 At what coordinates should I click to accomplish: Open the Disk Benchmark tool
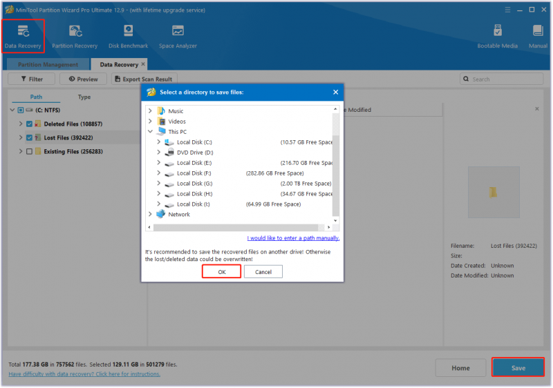coord(129,37)
